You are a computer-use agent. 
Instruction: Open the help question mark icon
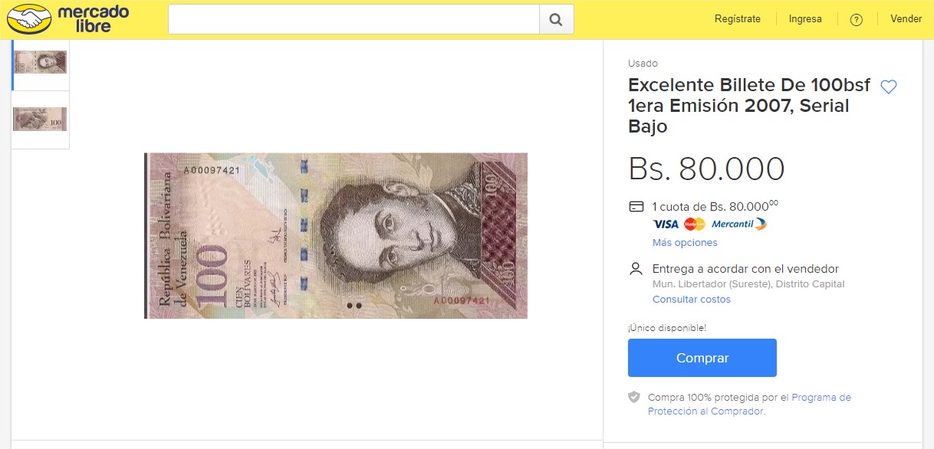coord(857,19)
